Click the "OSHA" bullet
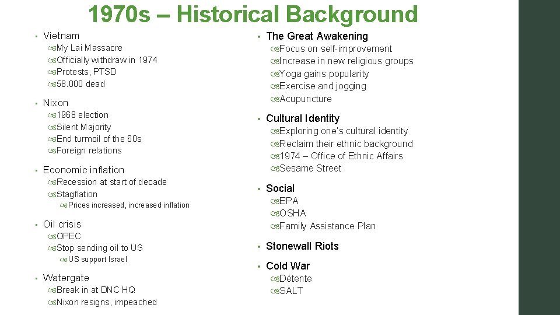560x315 pixels. [292, 213]
